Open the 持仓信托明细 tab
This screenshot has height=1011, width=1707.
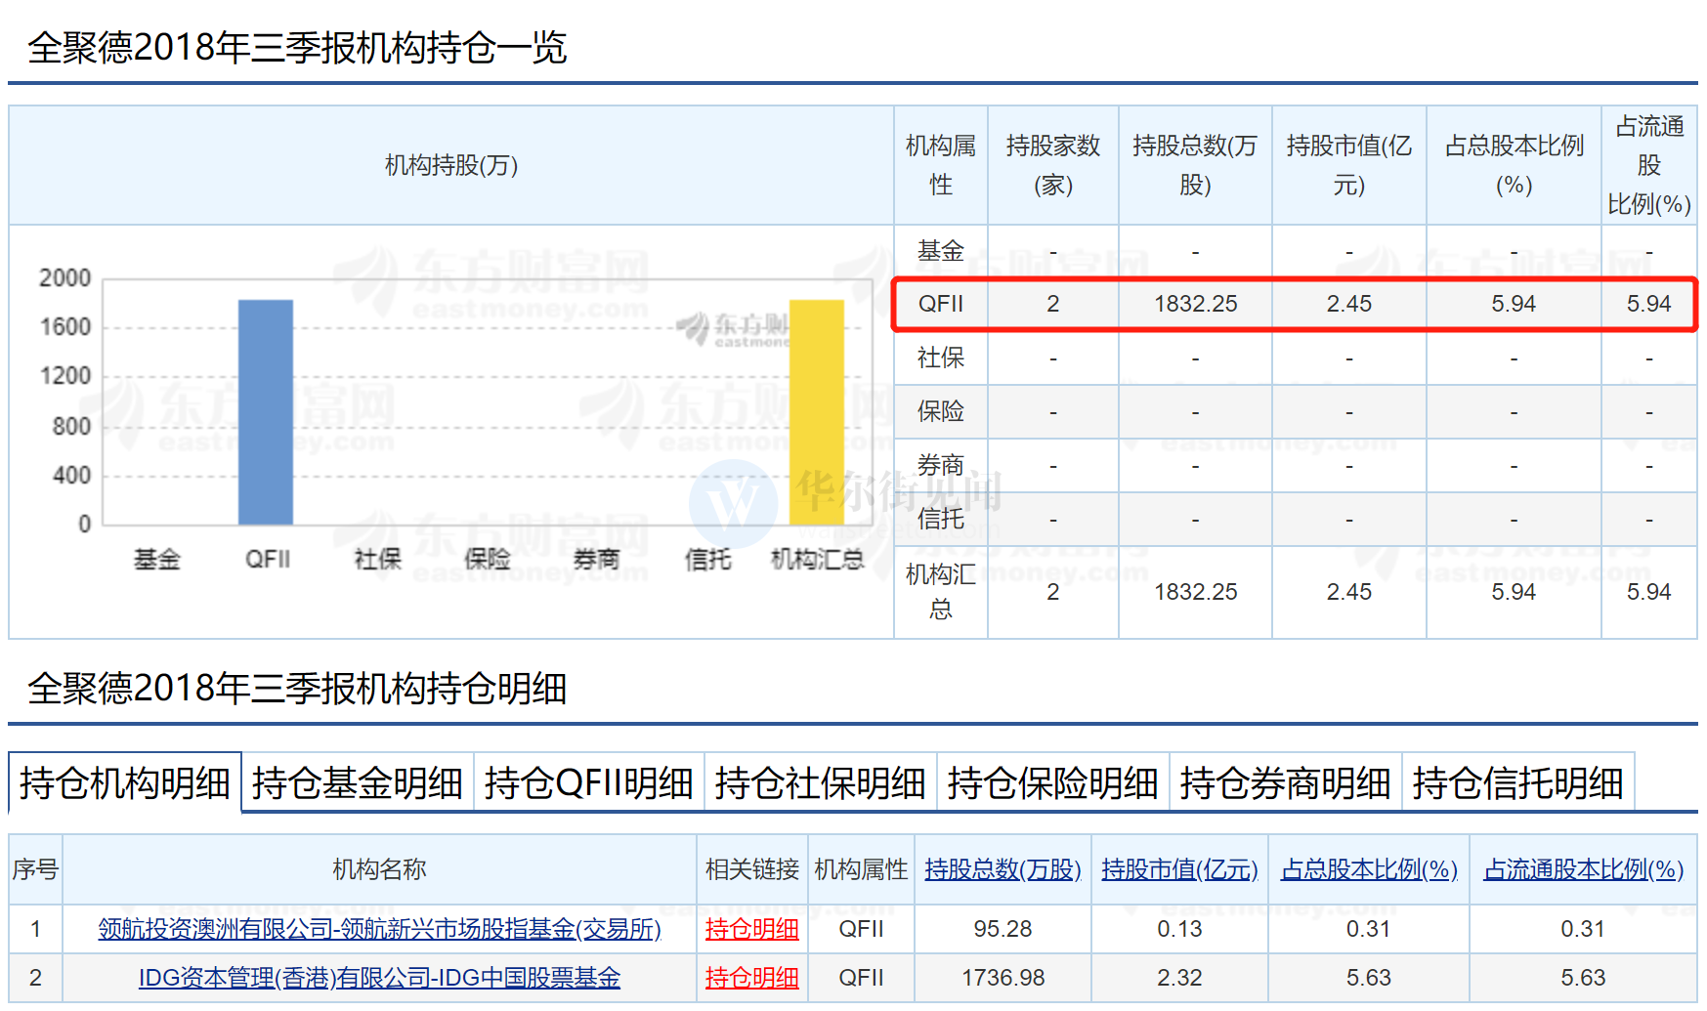tap(1518, 782)
